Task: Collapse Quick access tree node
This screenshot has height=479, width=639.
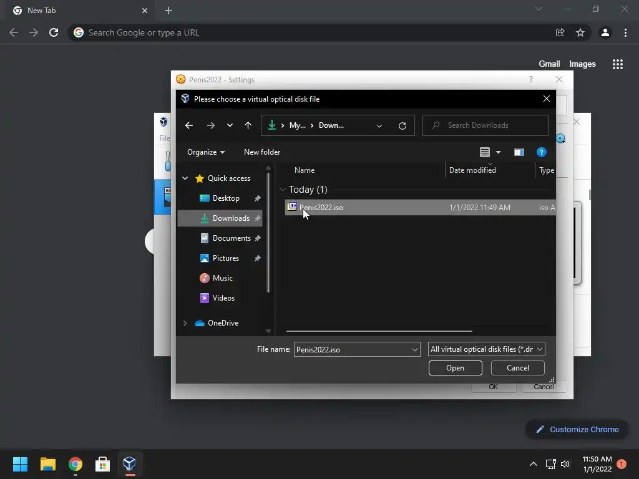Action: [x=185, y=178]
